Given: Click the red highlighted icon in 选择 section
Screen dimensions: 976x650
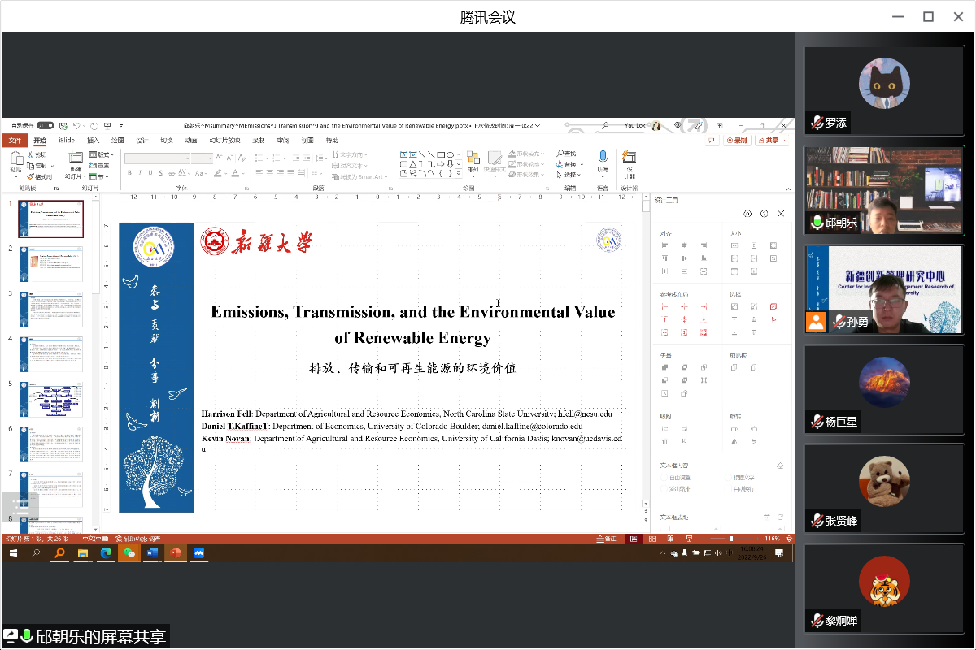Looking at the screenshot, I should [x=773, y=306].
